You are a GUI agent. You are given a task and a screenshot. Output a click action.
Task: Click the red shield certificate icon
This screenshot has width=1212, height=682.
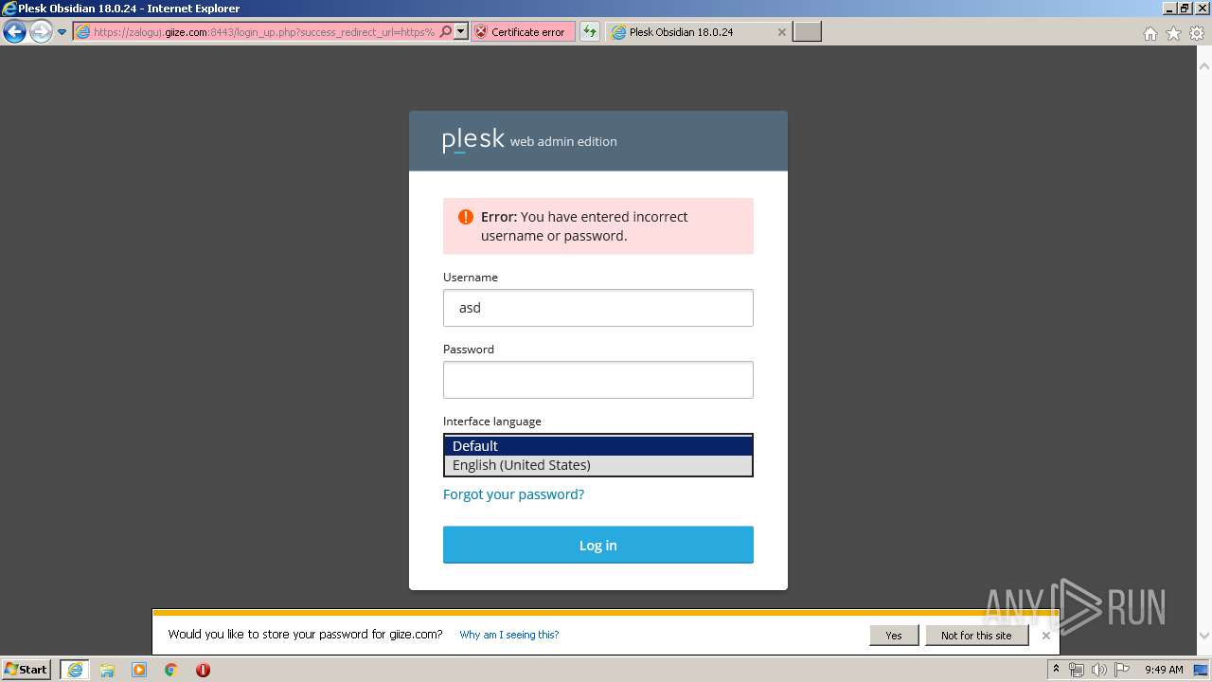pyautogui.click(x=481, y=32)
